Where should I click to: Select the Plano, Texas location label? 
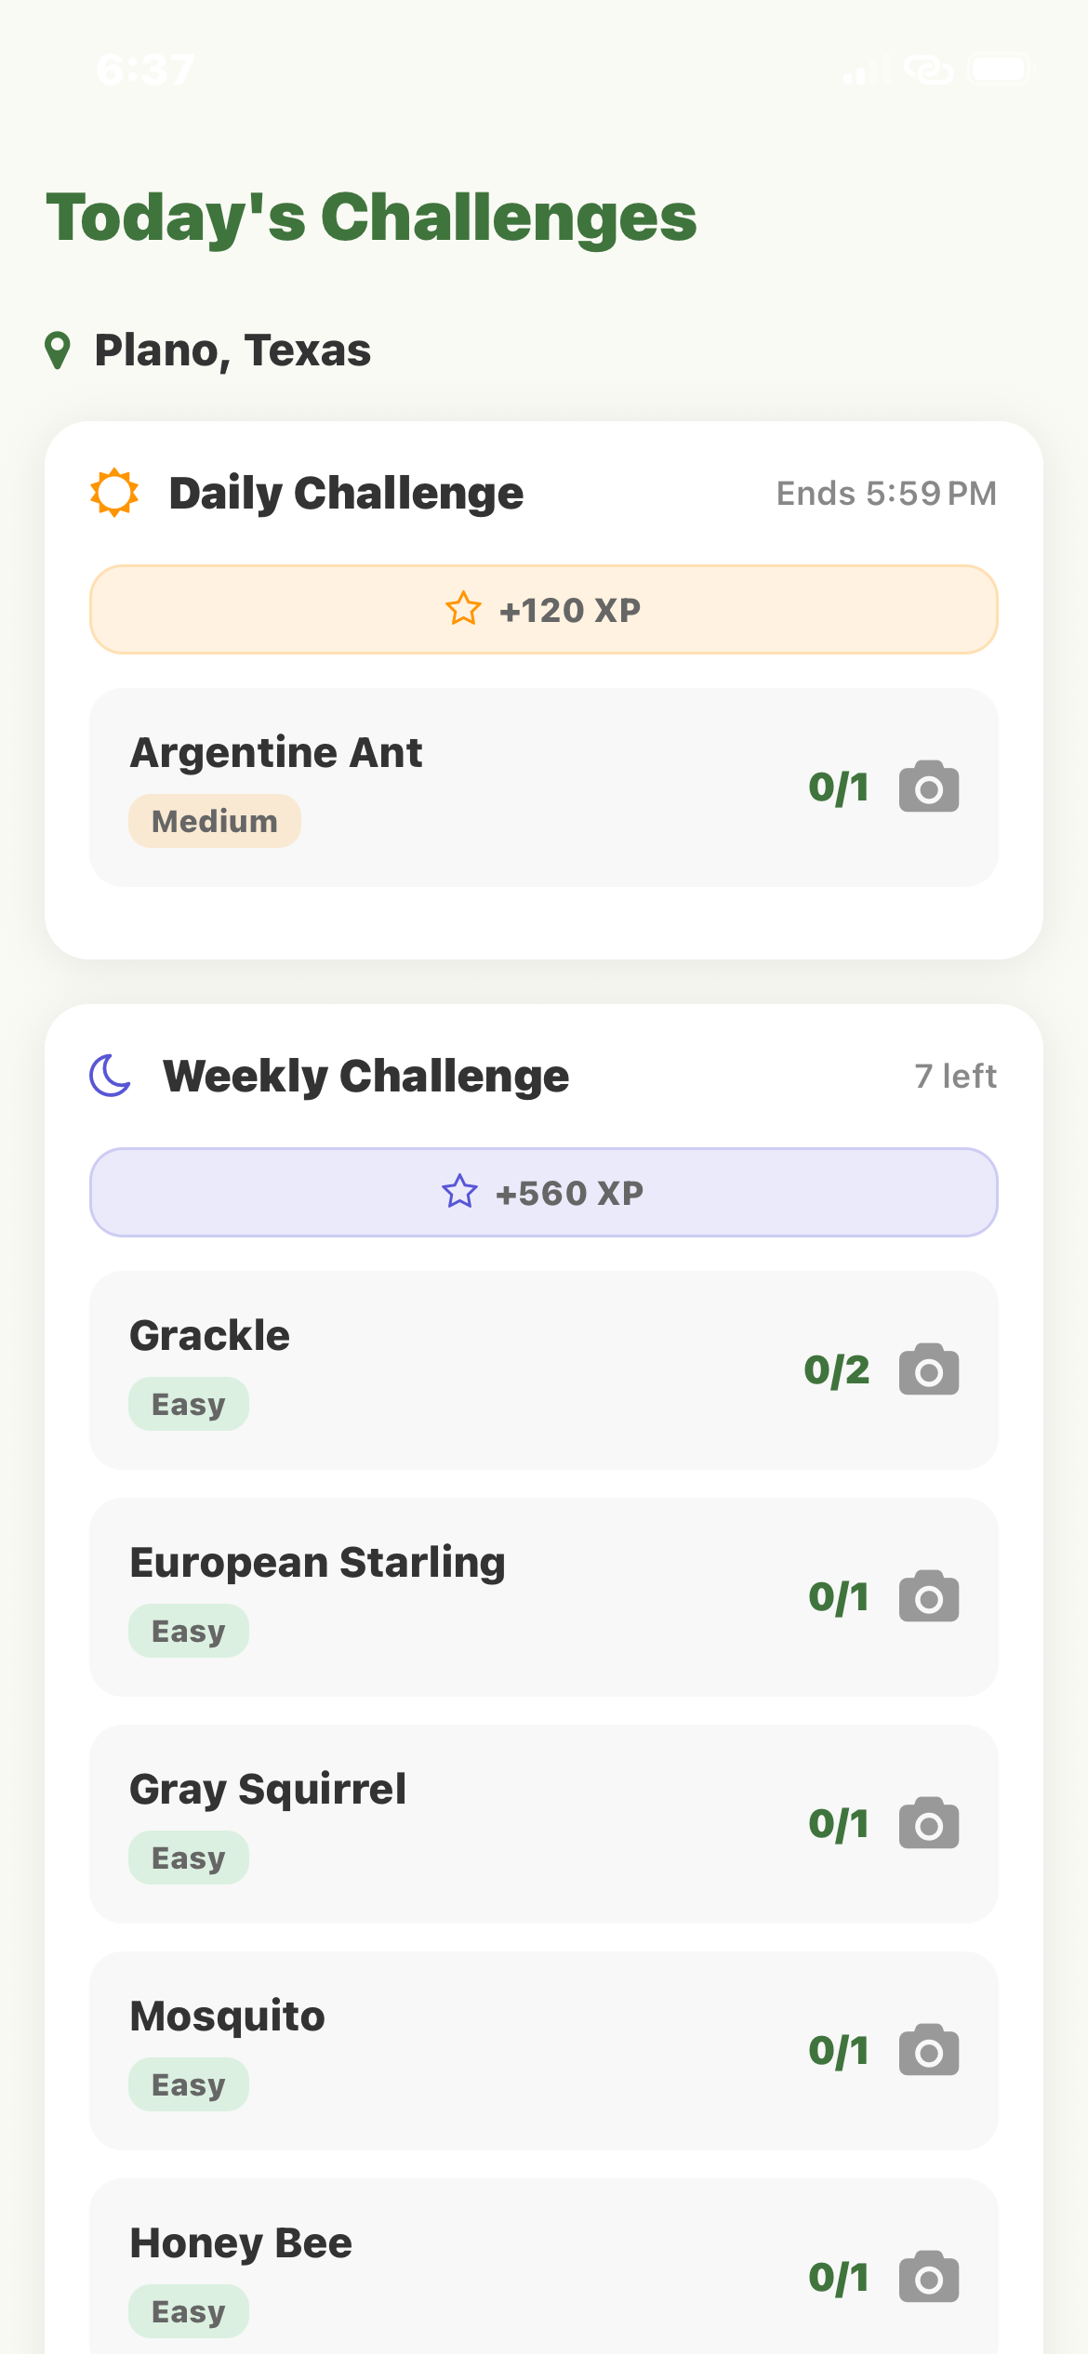(x=232, y=350)
